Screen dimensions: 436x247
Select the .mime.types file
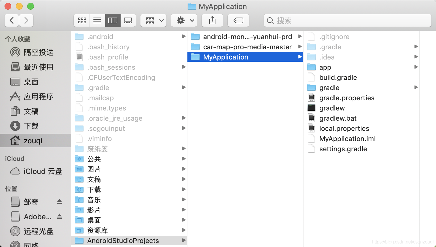pyautogui.click(x=129, y=108)
